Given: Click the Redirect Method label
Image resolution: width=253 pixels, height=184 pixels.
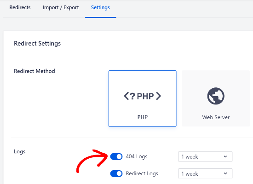Looking at the screenshot, I should point(34,71).
